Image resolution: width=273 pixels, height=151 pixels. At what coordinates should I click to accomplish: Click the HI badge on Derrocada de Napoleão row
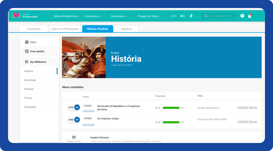77,107
